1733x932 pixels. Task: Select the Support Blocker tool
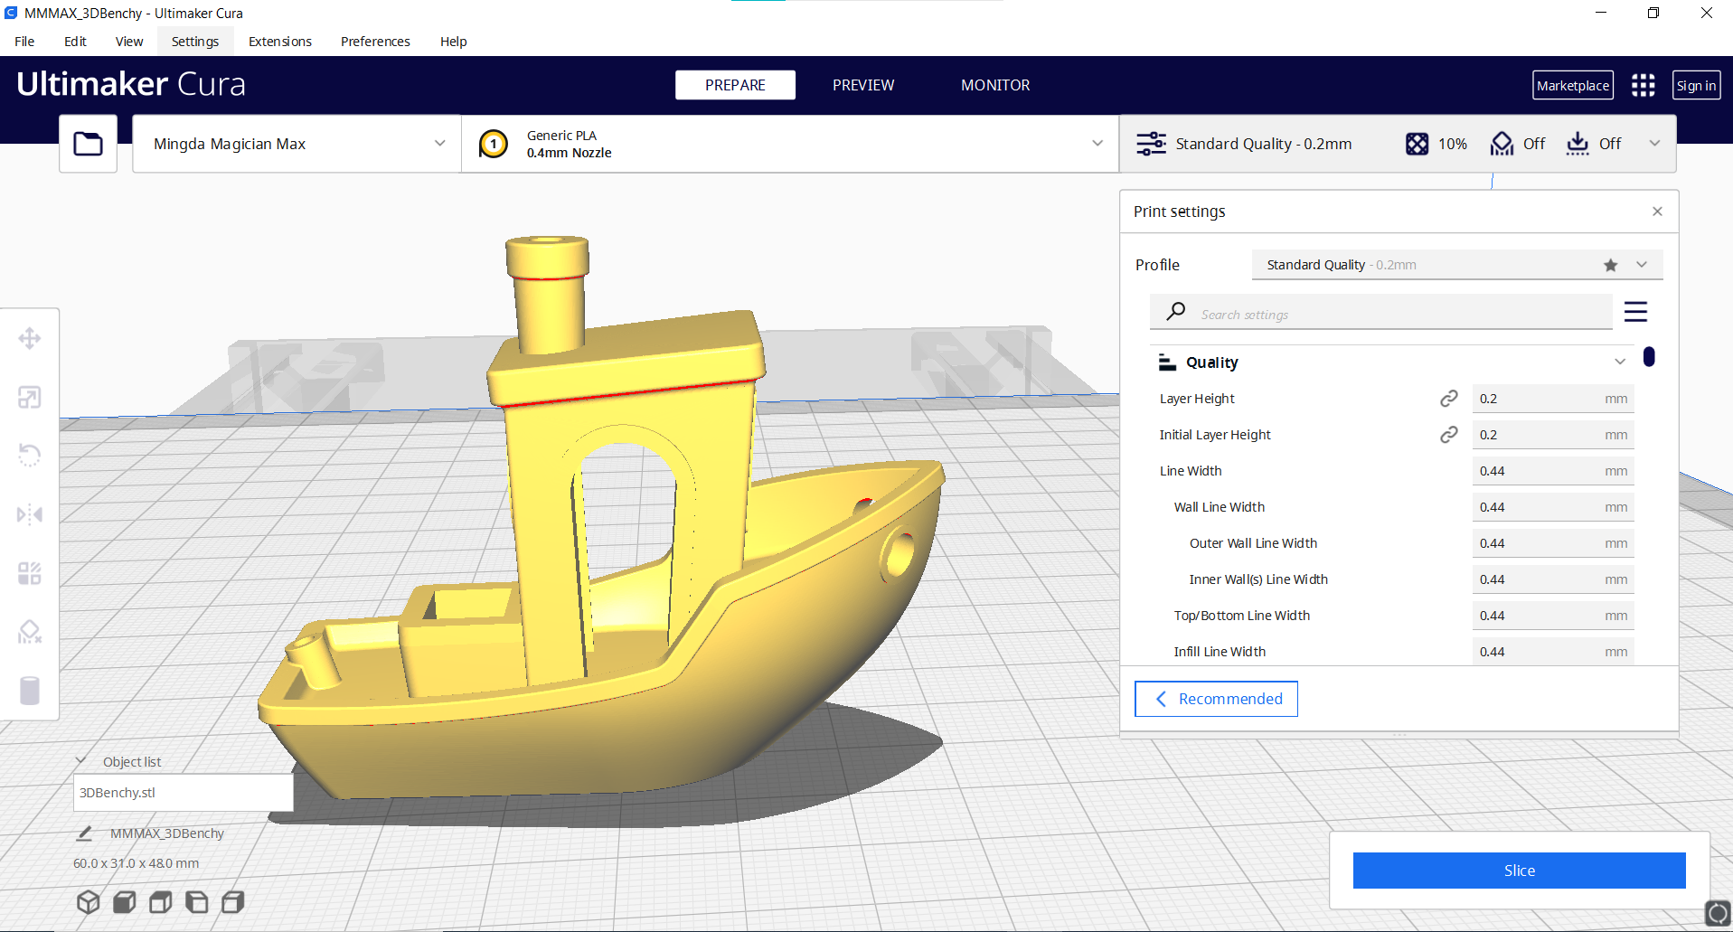[x=30, y=632]
